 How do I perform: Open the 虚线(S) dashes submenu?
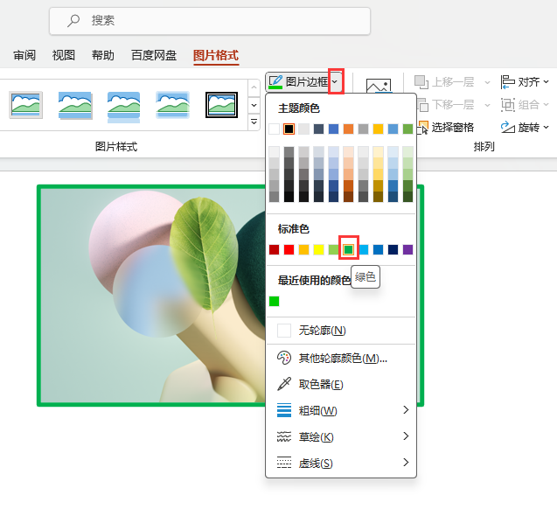(x=341, y=464)
